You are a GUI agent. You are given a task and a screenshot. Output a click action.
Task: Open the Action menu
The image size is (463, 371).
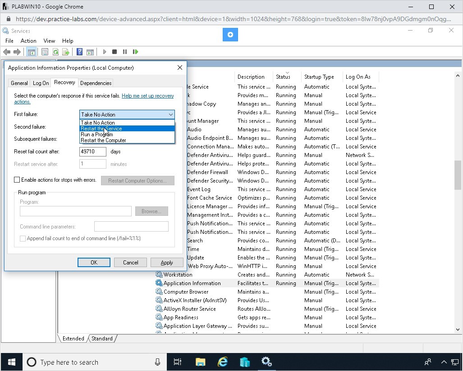28,41
